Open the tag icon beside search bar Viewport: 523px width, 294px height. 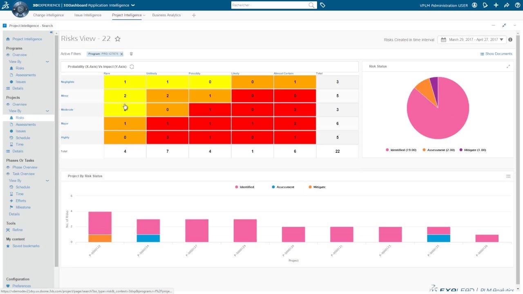pyautogui.click(x=322, y=5)
